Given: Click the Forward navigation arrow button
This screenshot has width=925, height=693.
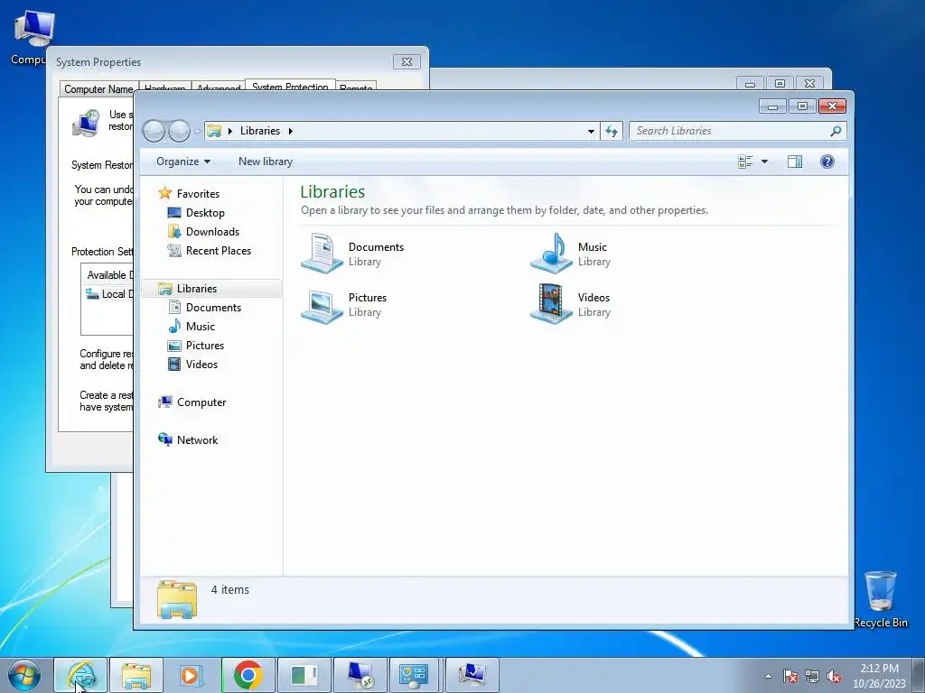Looking at the screenshot, I should tap(179, 131).
